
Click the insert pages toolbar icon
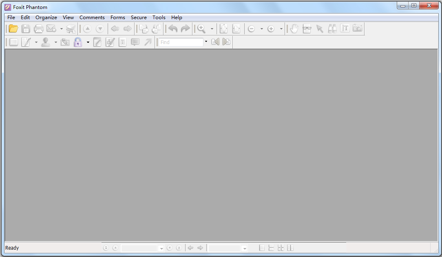[144, 29]
